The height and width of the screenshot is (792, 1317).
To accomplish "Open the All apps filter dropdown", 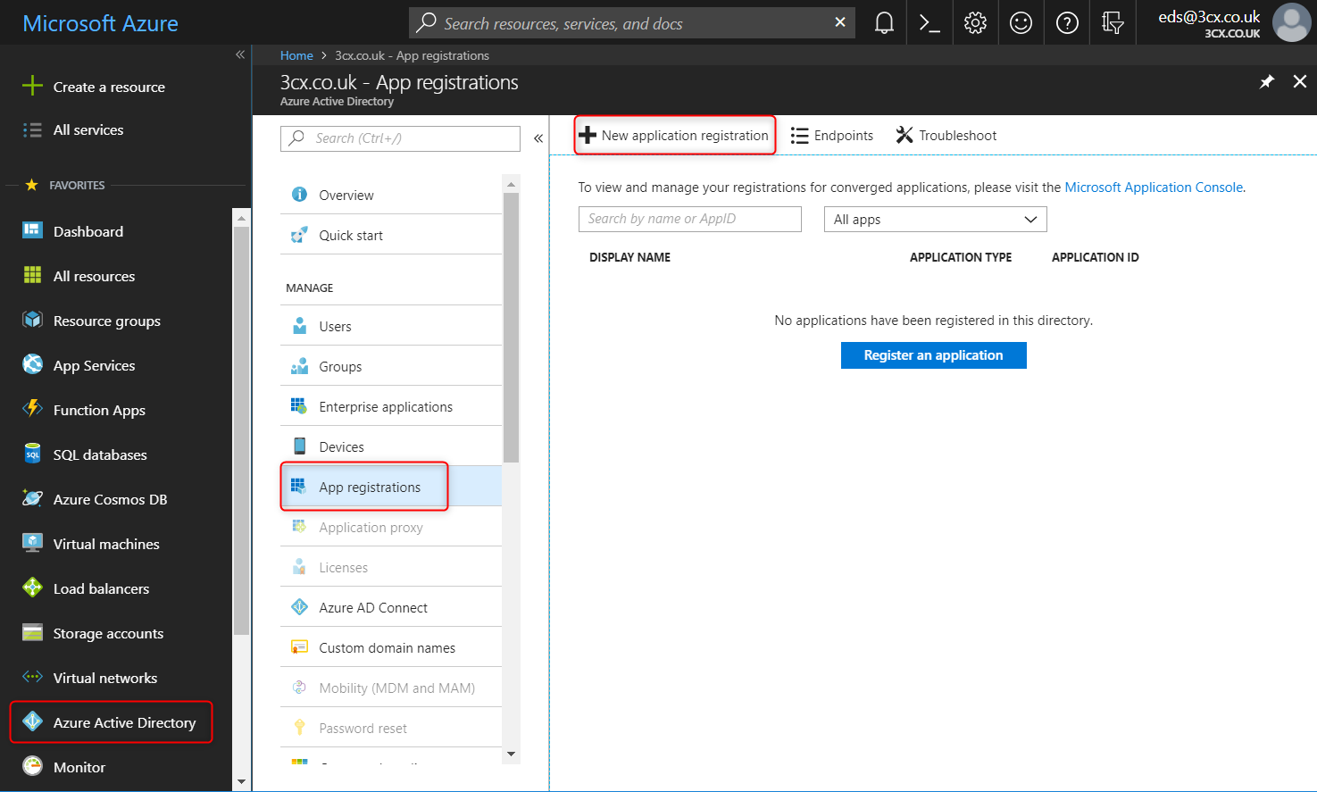I will (x=935, y=219).
